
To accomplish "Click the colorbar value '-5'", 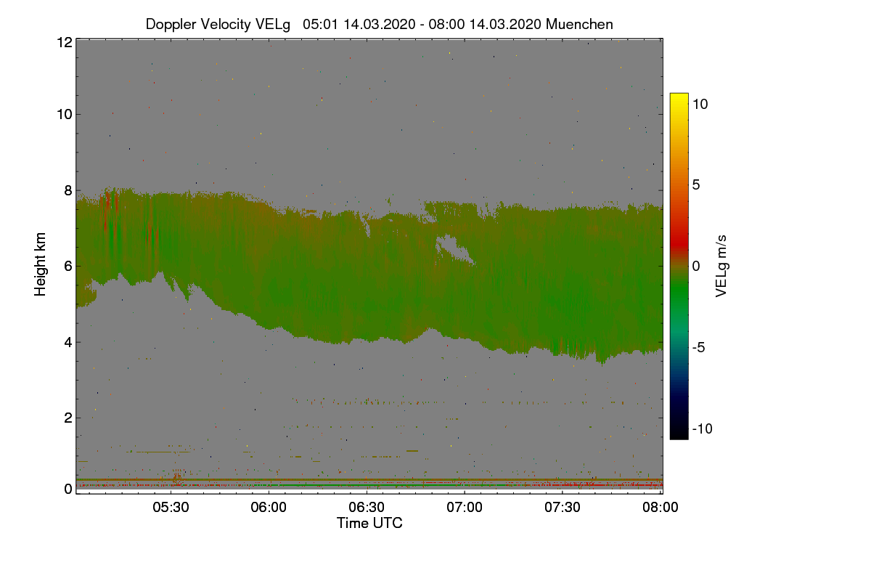I will tap(698, 347).
